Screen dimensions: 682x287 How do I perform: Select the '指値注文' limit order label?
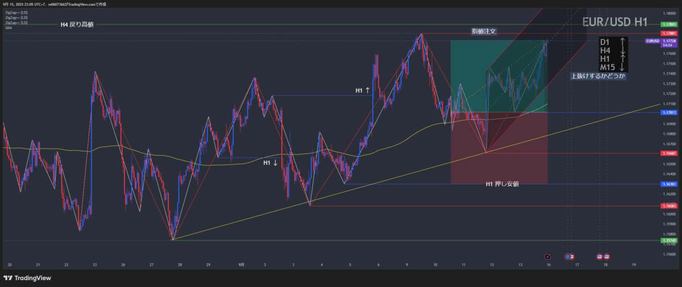tap(484, 31)
